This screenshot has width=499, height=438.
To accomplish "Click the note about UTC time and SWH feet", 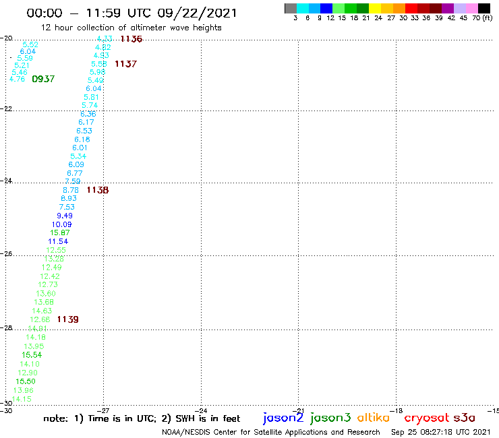I will [142, 418].
